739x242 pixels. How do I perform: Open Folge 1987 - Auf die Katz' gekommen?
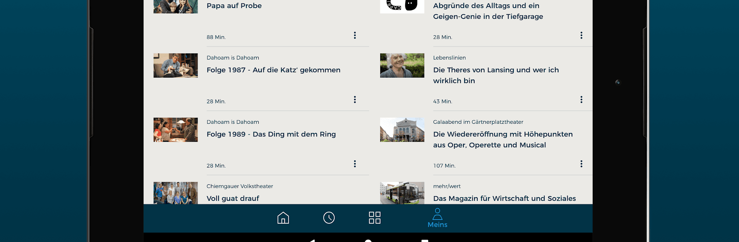tap(273, 70)
